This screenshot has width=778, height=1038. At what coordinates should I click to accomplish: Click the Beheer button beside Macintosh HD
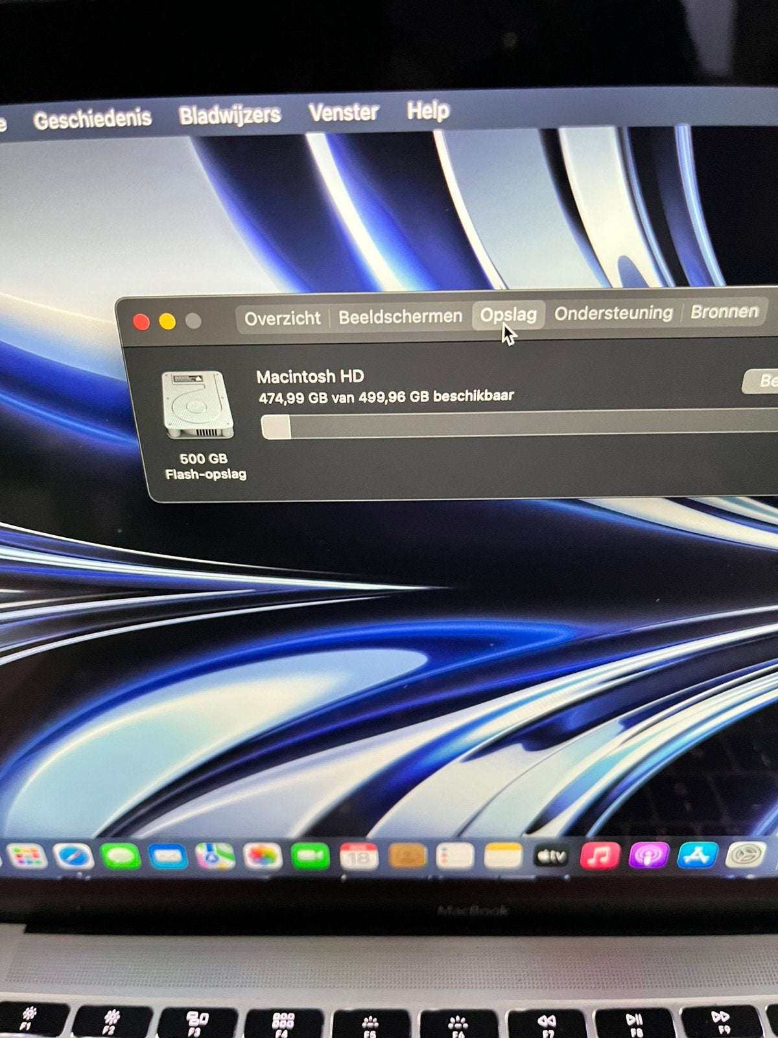(760, 381)
